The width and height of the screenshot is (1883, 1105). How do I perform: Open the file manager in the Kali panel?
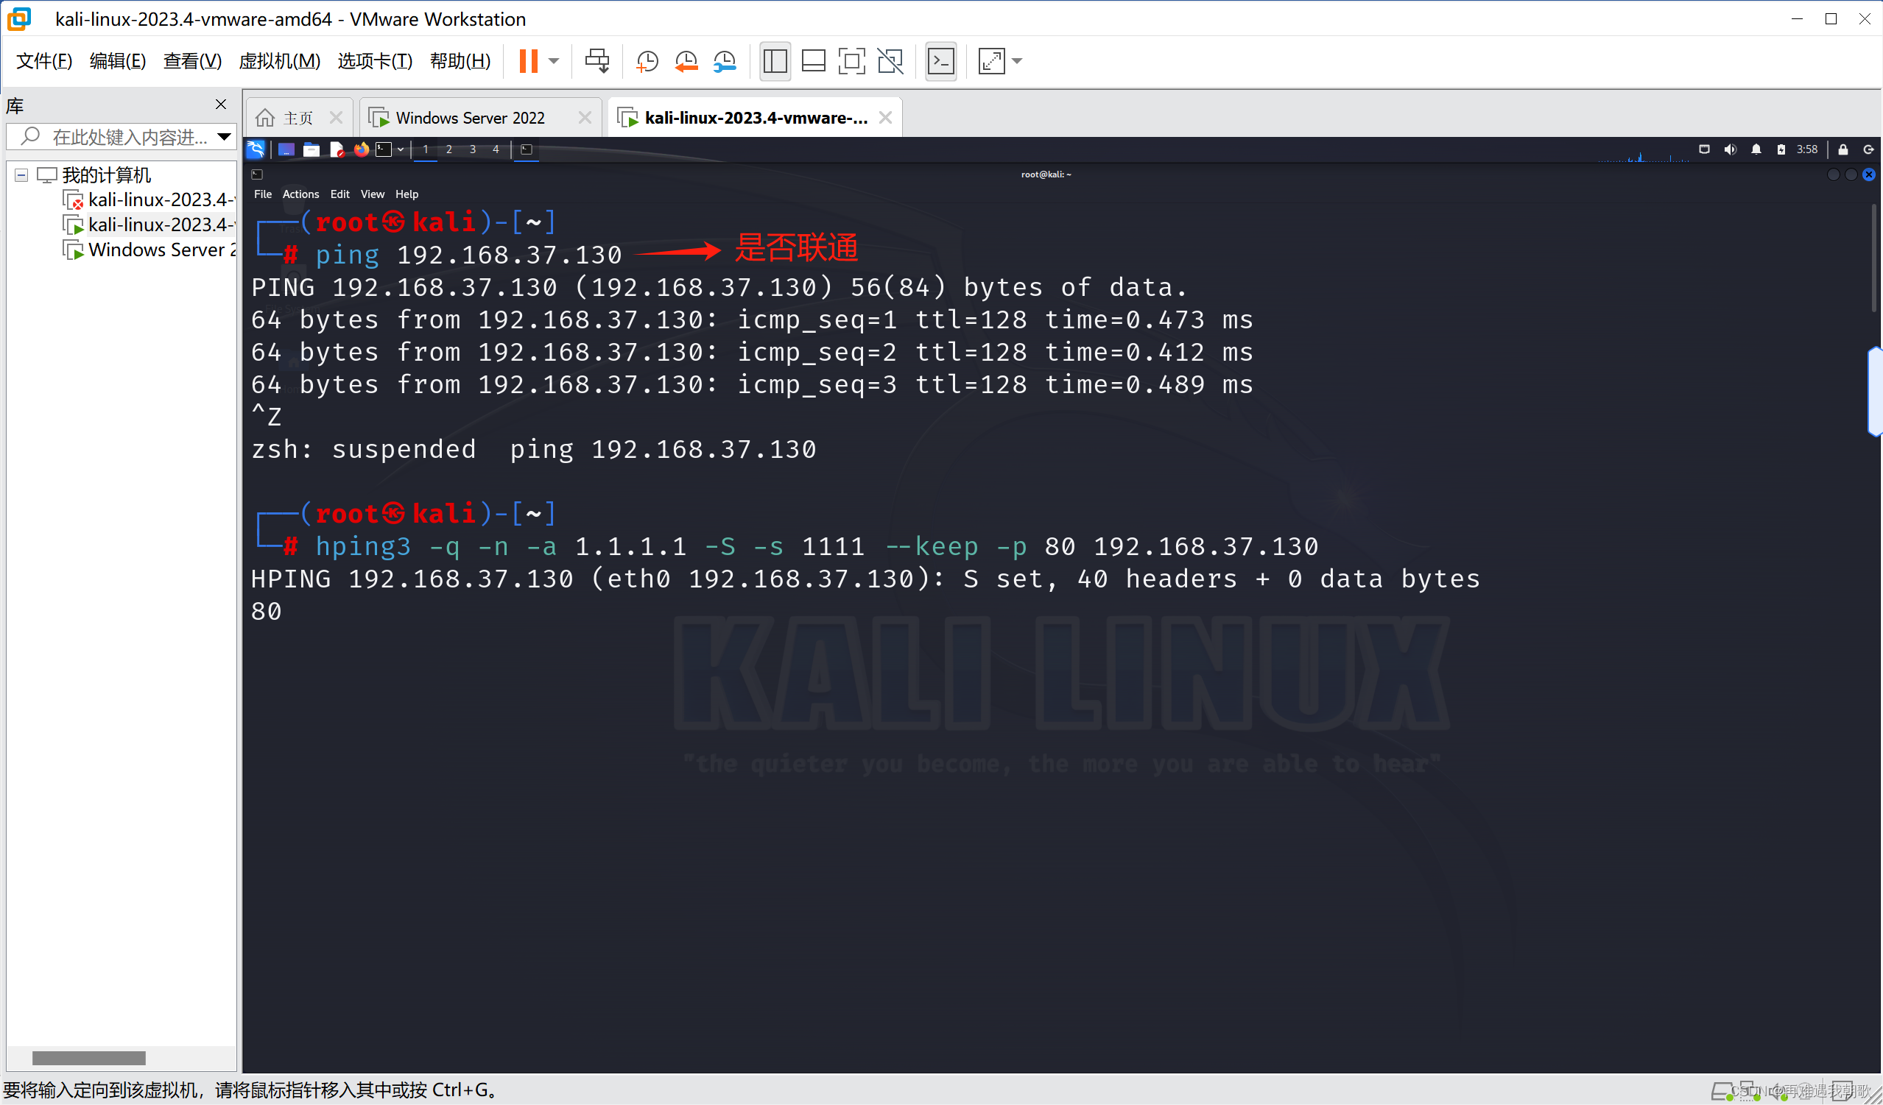click(312, 149)
